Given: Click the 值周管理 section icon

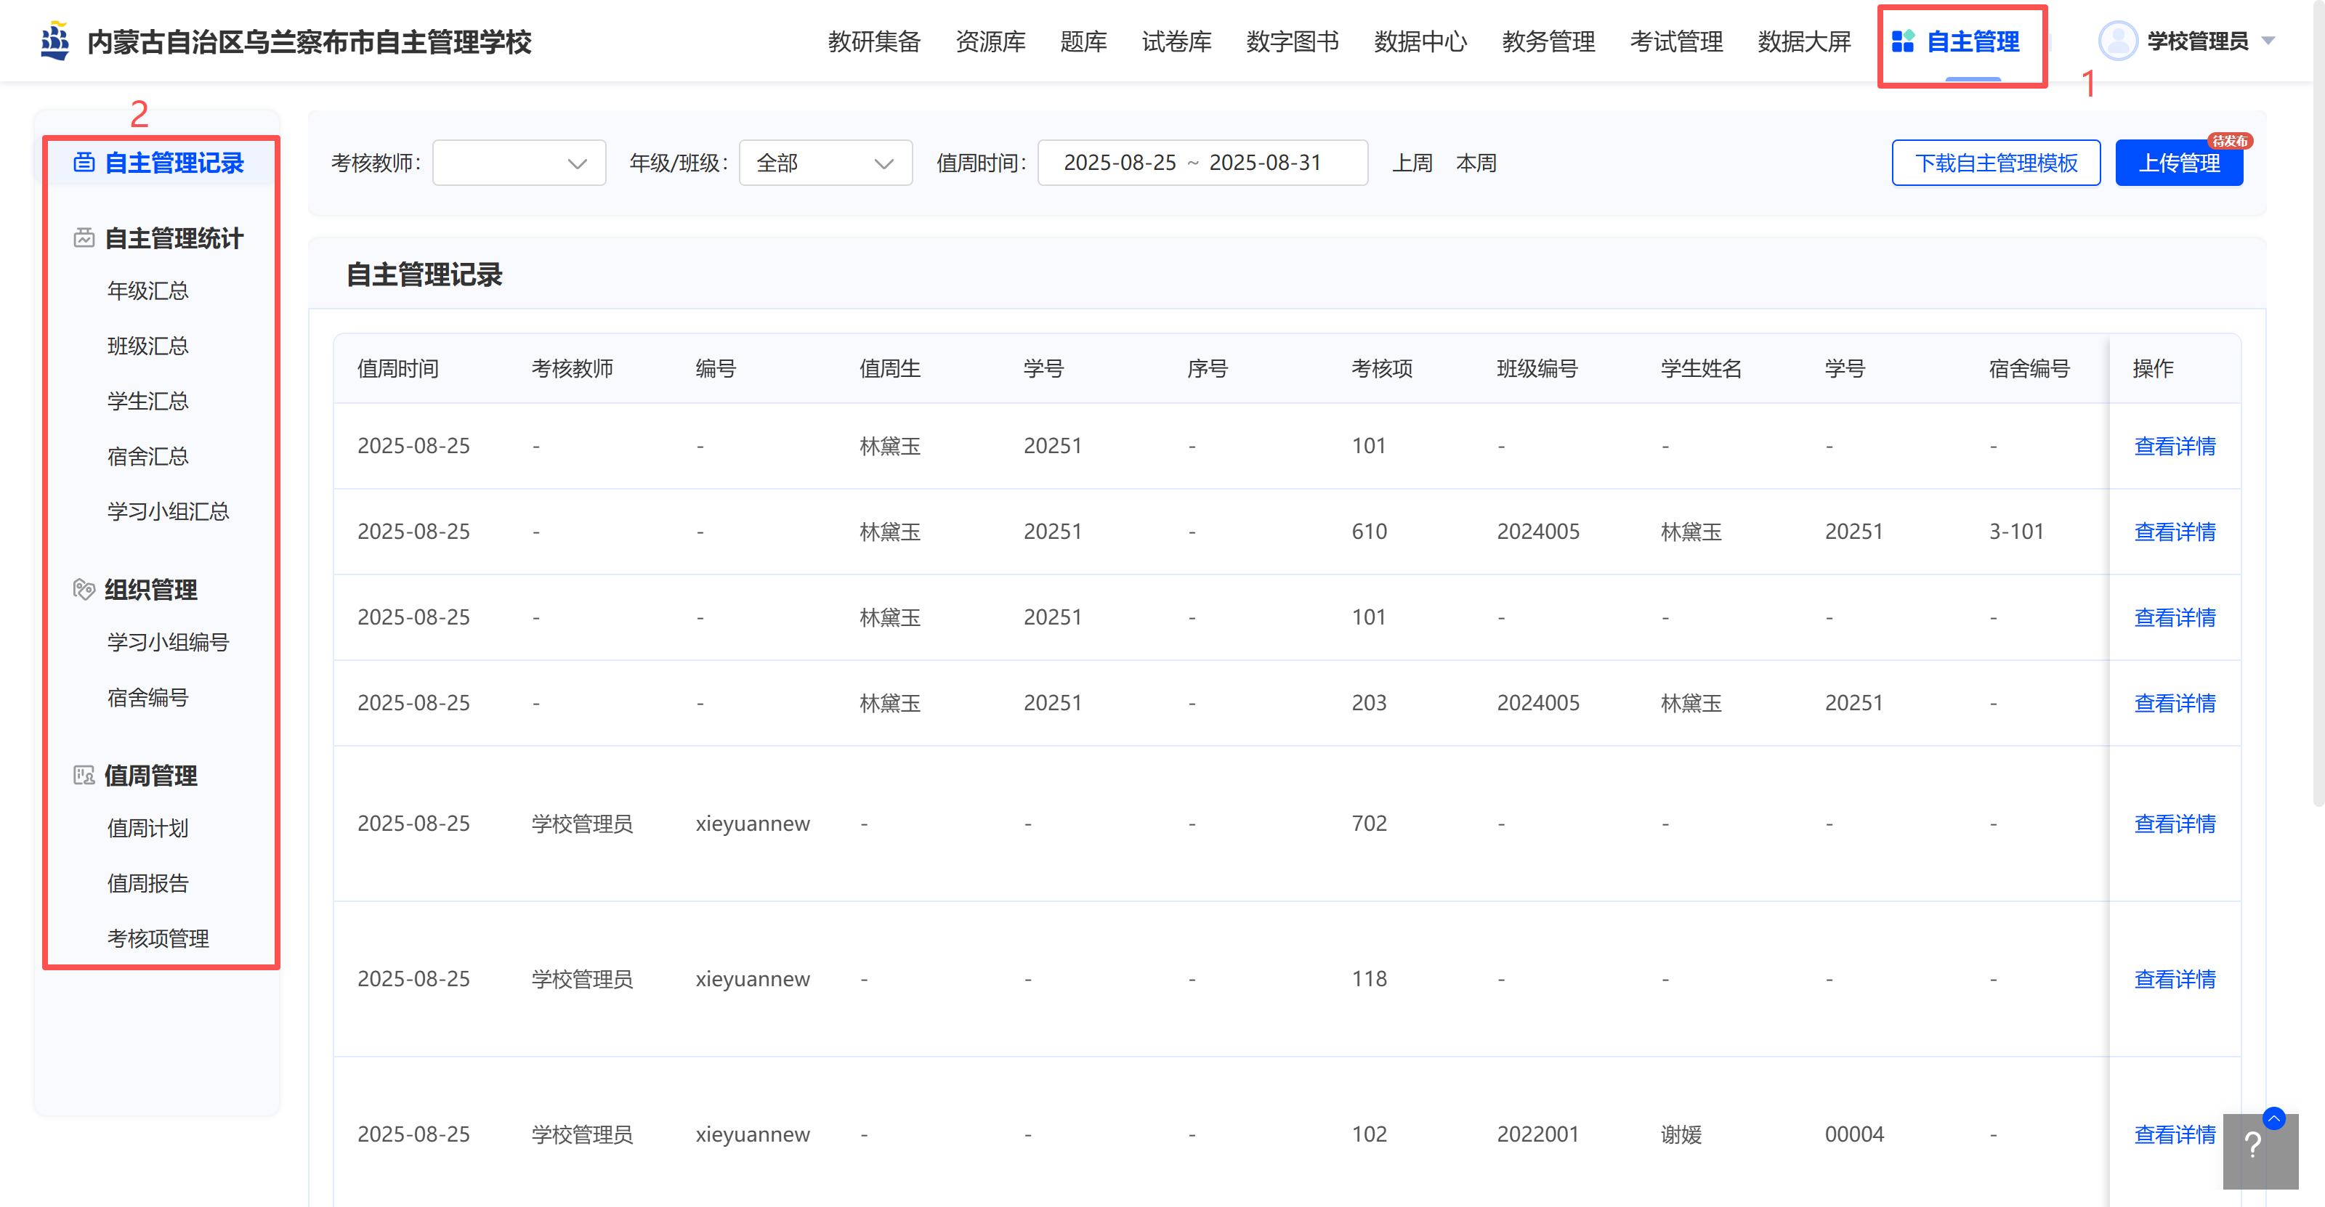Looking at the screenshot, I should click(x=84, y=775).
